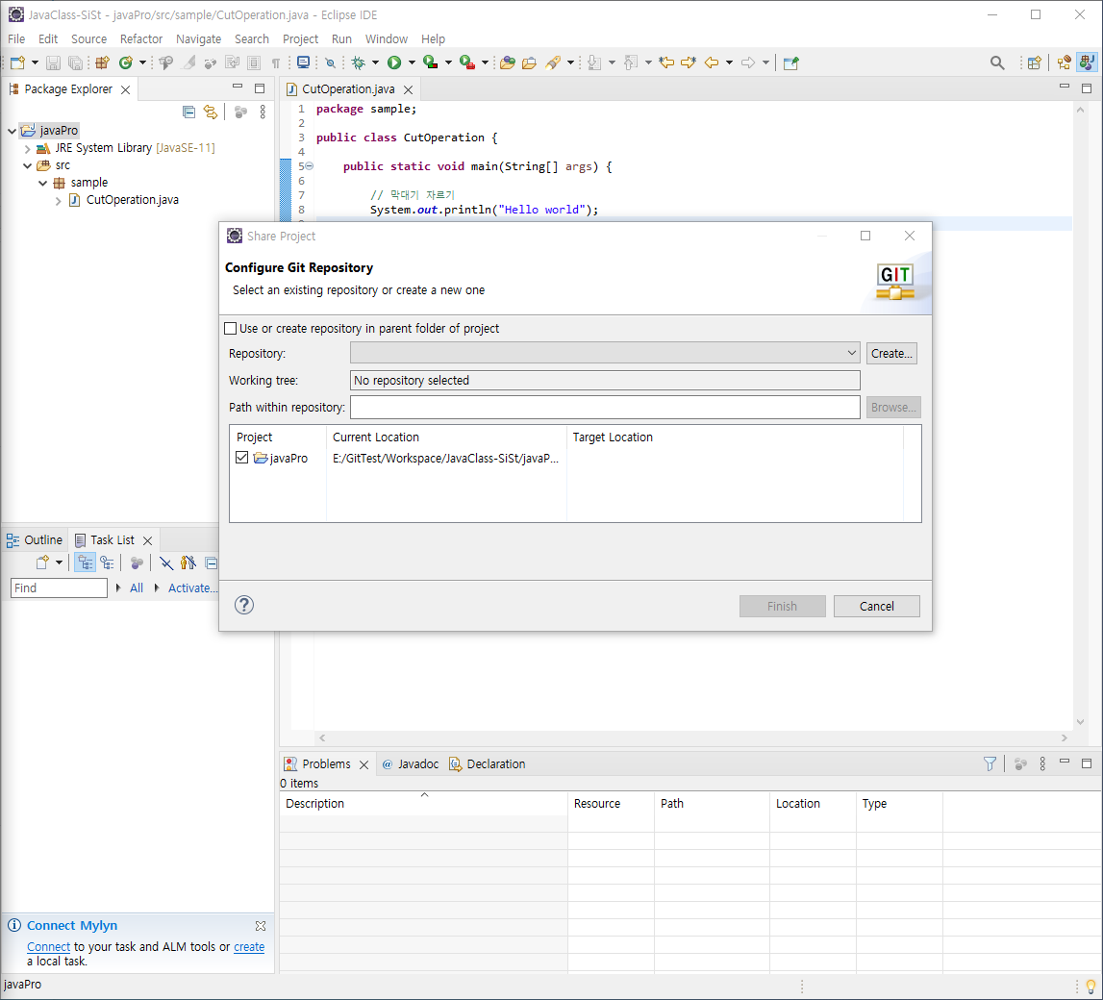Screen dimensions: 1103x1000
Task: Click the All filter link in Task List
Action: (x=137, y=587)
